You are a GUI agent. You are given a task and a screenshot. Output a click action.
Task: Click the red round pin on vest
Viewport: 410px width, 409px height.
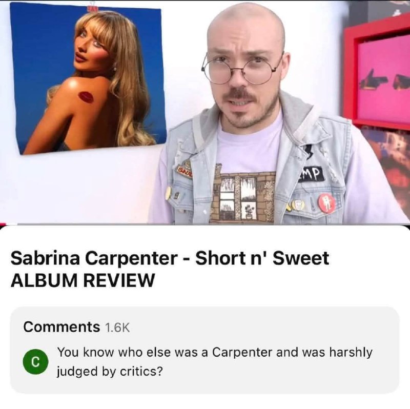(x=326, y=203)
